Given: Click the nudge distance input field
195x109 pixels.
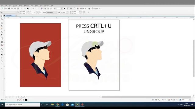Looking at the screenshot, I should [63, 12].
